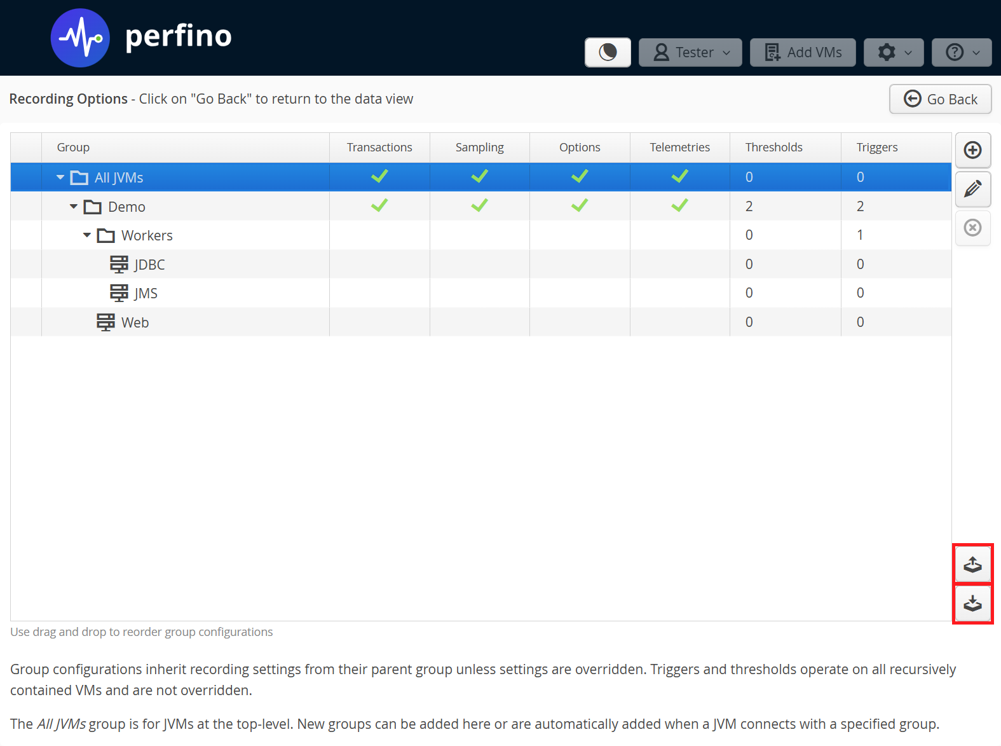Open the Tester user dropdown menu
This screenshot has width=1001, height=746.
point(690,52)
